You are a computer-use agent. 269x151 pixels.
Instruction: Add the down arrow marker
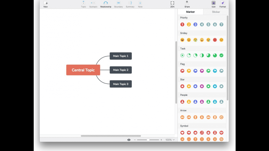pos(202,117)
